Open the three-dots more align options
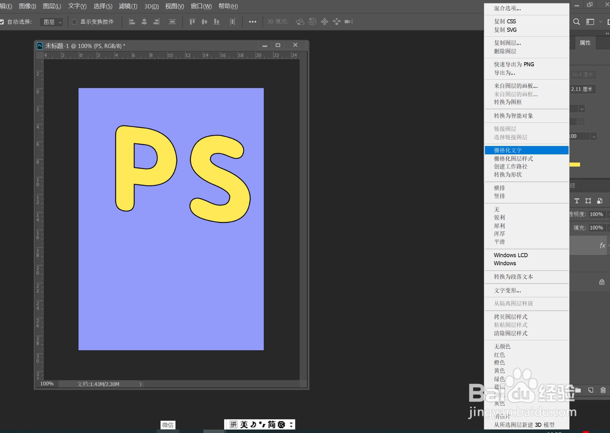The image size is (610, 433). pyautogui.click(x=252, y=22)
